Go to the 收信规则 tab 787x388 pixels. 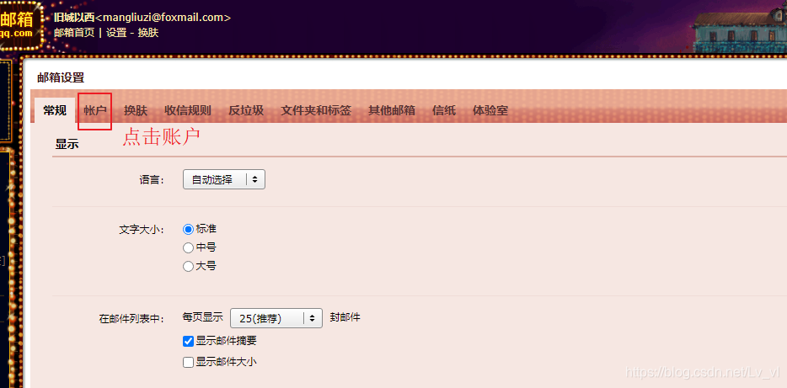188,111
